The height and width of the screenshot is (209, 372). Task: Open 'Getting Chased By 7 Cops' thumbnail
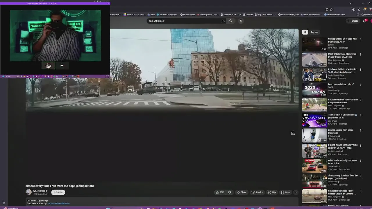314,44
